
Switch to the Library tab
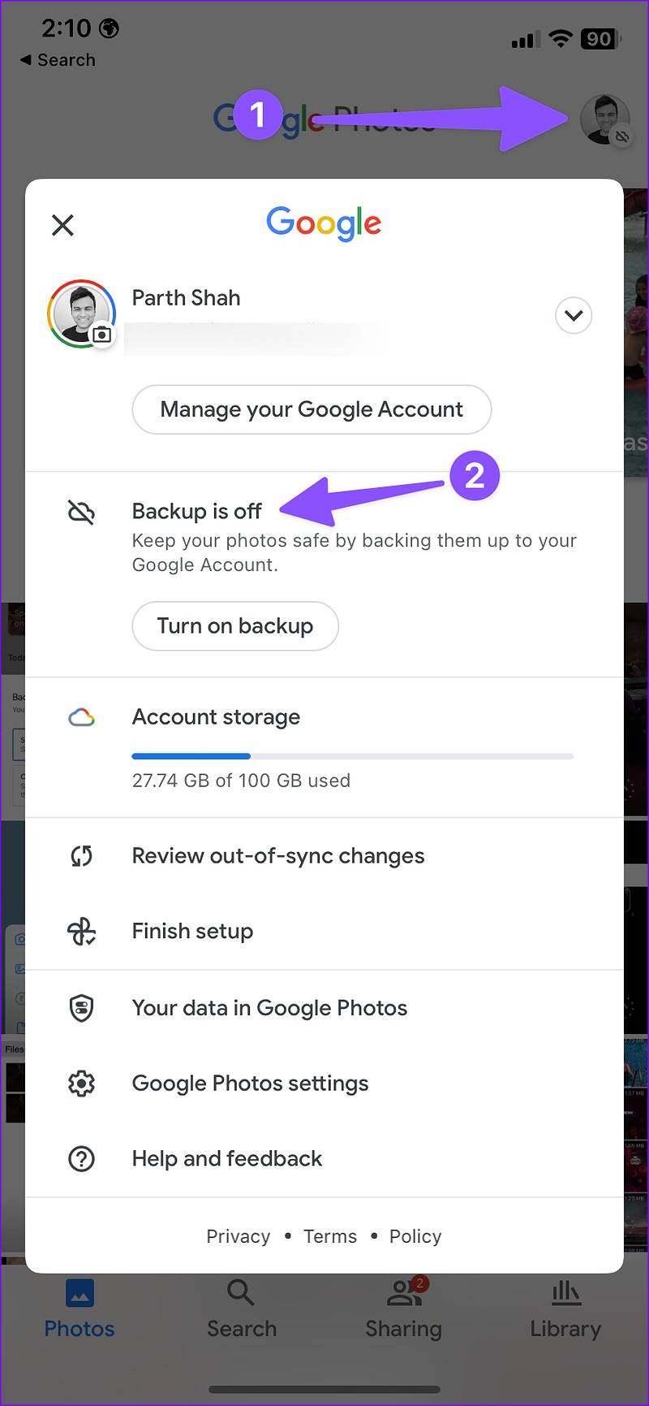coord(565,1322)
